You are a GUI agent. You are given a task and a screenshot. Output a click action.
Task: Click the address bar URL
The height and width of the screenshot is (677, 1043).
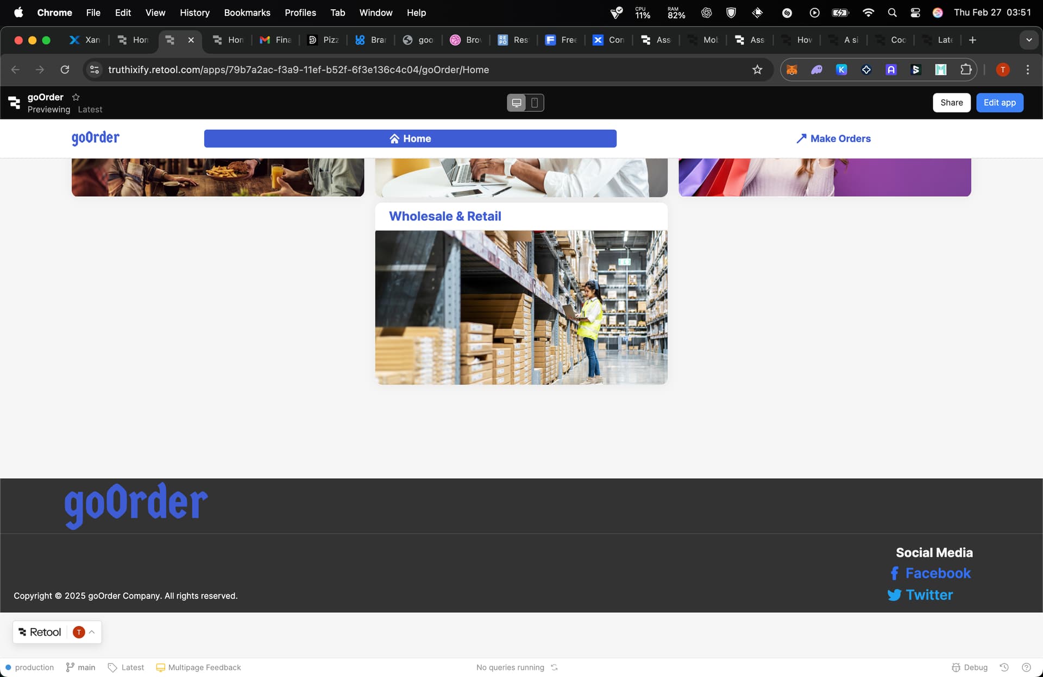click(x=298, y=69)
